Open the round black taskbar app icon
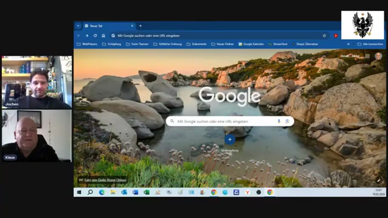 259,192
